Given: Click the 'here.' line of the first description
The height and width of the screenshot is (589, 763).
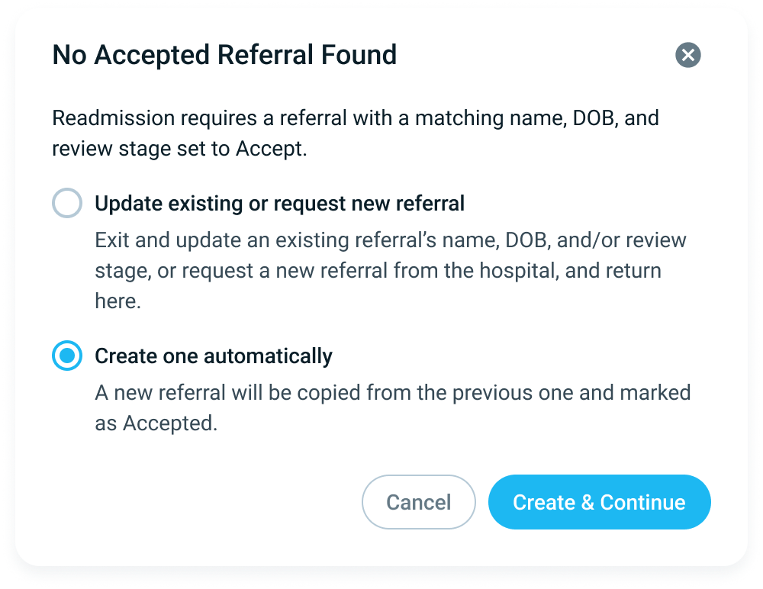Looking at the screenshot, I should [118, 301].
